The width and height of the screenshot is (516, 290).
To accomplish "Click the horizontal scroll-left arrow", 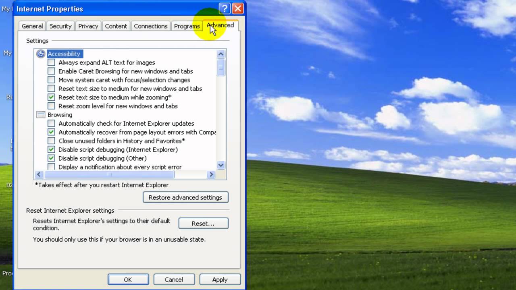I will click(39, 174).
